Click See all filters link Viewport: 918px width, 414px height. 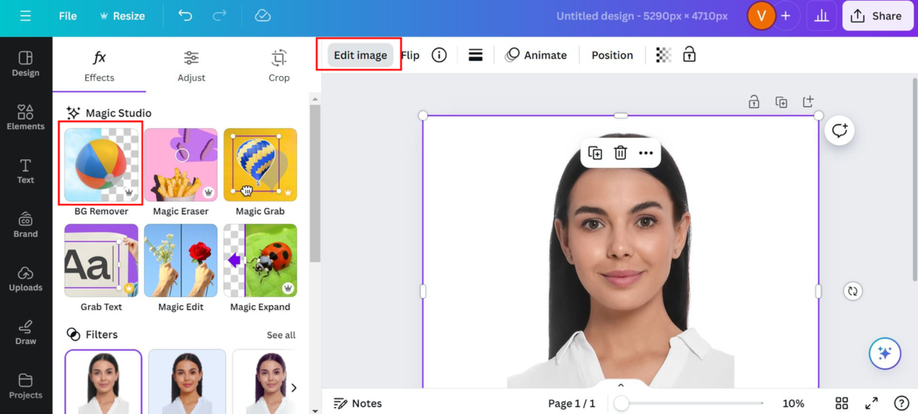281,335
